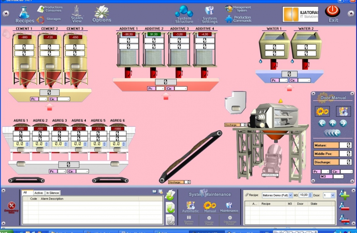Adjust the M3 quantity stepper
The height and width of the screenshot is (233, 357).
pyautogui.click(x=310, y=195)
